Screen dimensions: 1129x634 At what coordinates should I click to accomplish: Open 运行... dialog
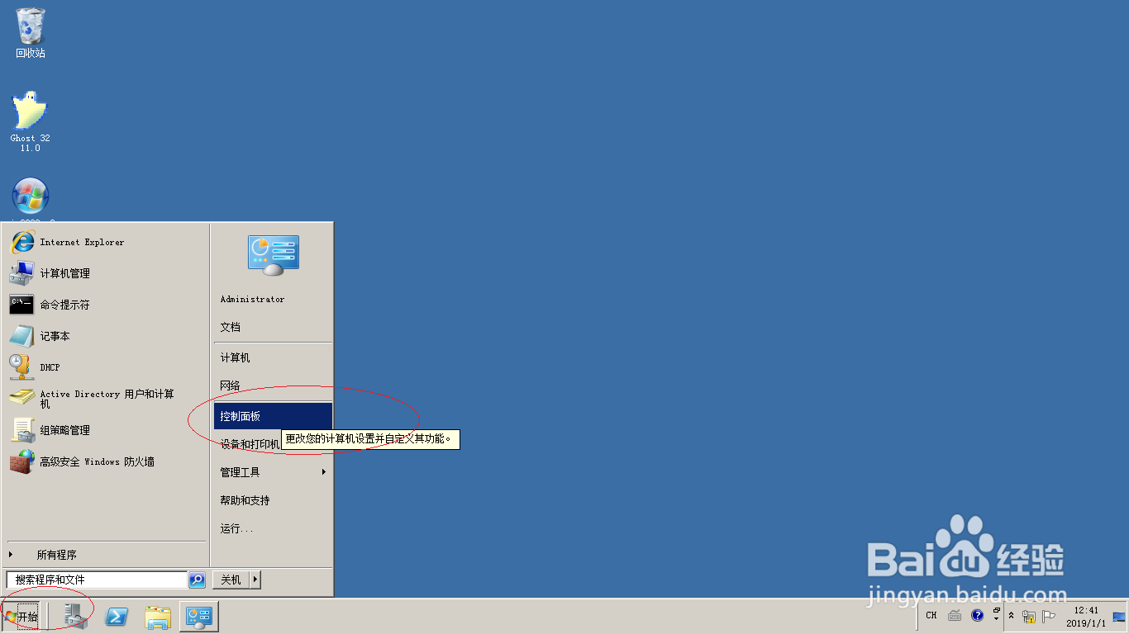273,528
